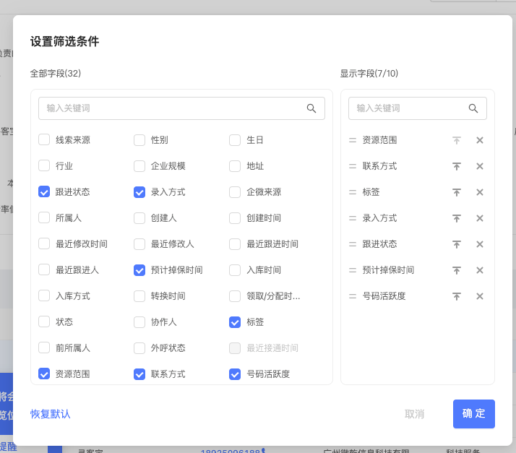Tick the 最近跟进时间 checkbox
The image size is (516, 453).
pyautogui.click(x=235, y=244)
